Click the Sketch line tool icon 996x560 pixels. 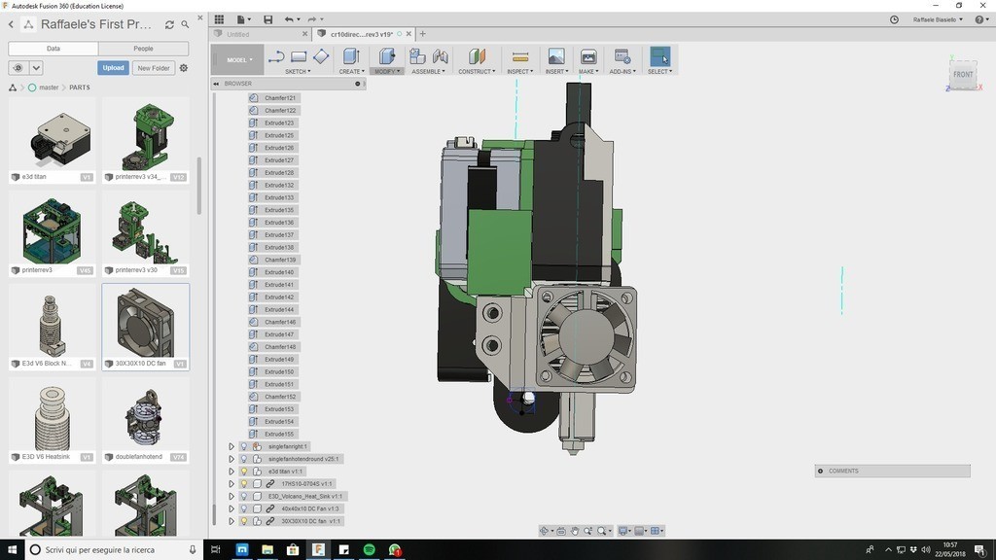[x=275, y=57]
